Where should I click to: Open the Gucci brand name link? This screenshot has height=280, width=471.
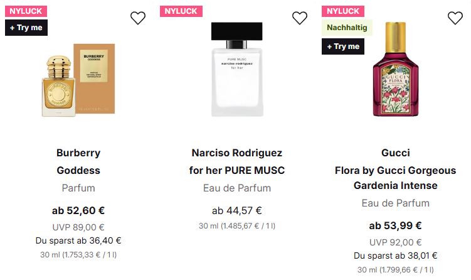[395, 153]
